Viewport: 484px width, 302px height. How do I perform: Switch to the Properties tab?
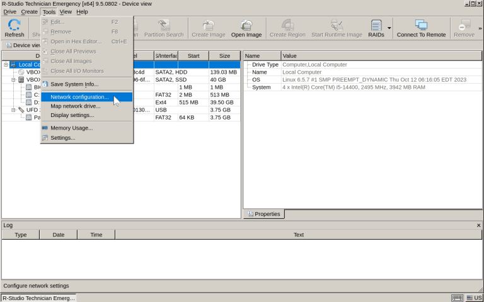[x=264, y=214]
